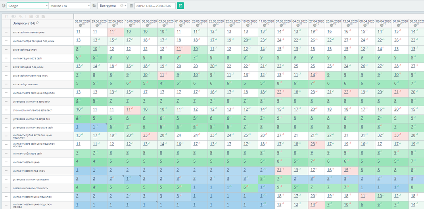
Task: Click the percent icon under 02.07.2020
Action: point(81,25)
